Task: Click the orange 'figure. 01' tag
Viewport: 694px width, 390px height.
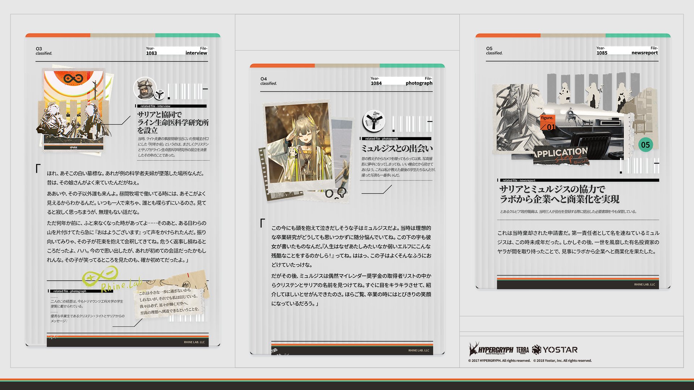Action: [x=547, y=122]
